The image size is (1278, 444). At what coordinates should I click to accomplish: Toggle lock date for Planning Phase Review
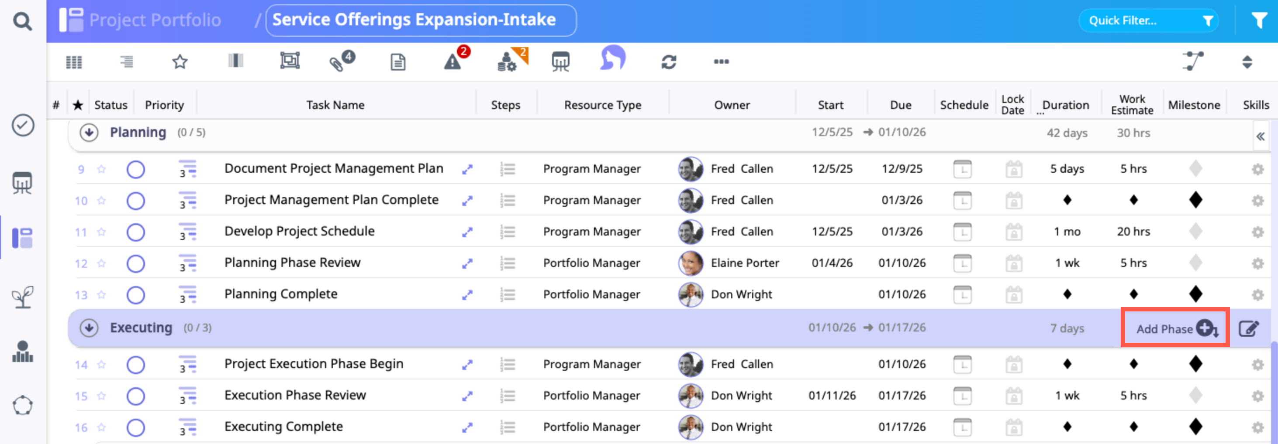1014,263
